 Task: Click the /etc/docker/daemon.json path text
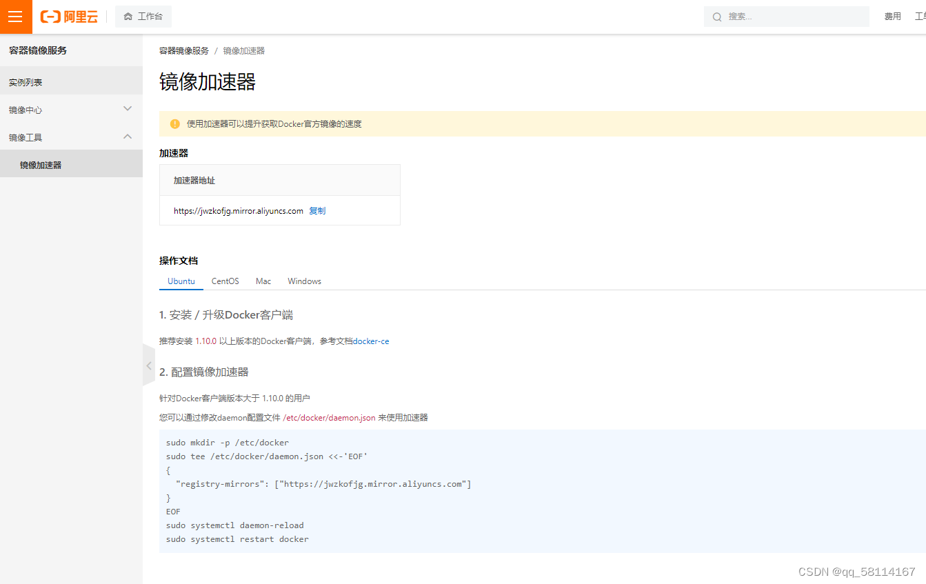point(329,418)
